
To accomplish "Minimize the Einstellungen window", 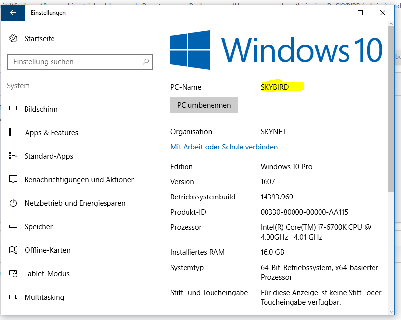I will point(338,13).
